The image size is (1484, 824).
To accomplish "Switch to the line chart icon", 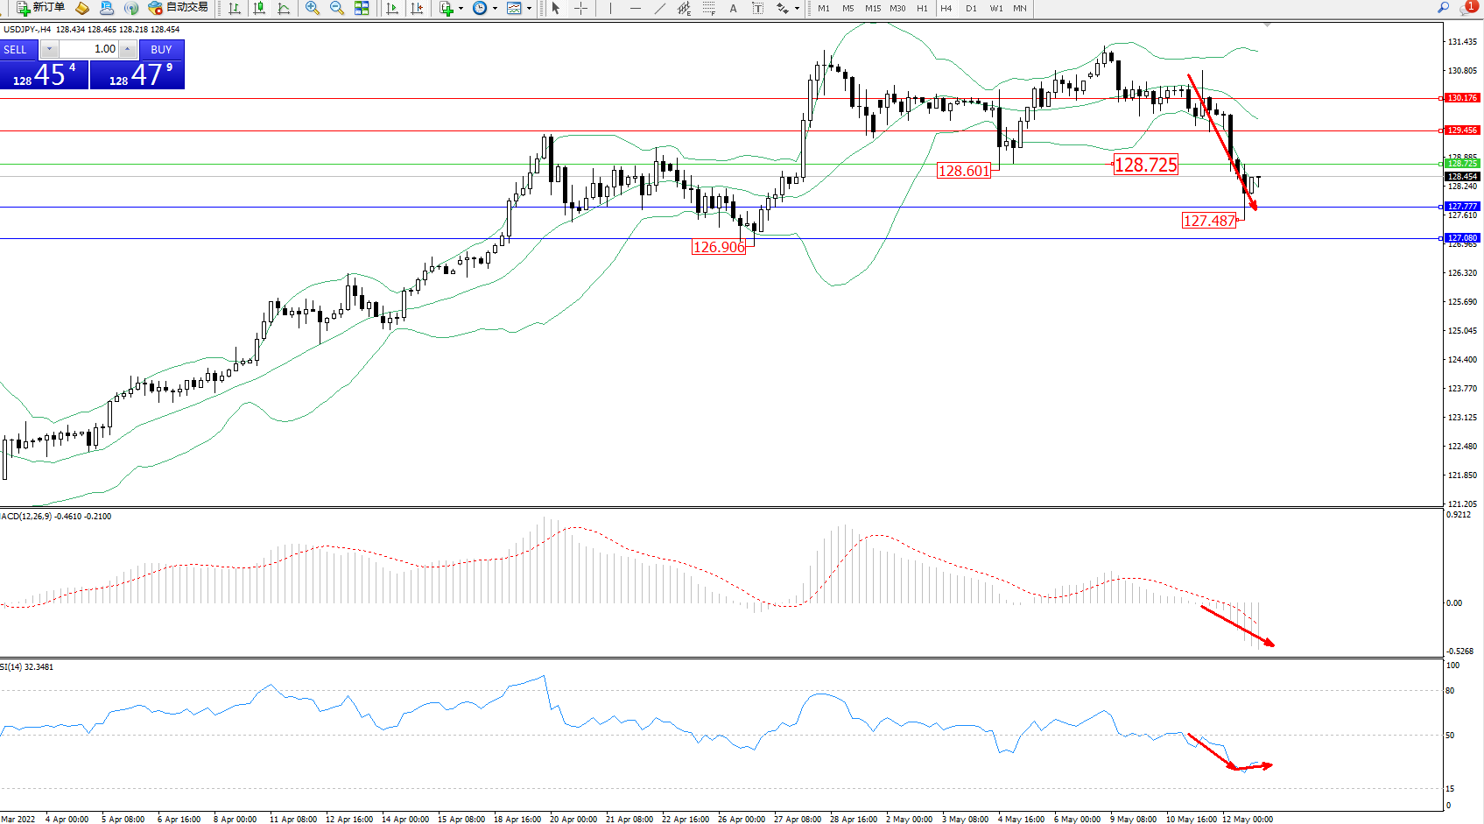I will tap(284, 8).
